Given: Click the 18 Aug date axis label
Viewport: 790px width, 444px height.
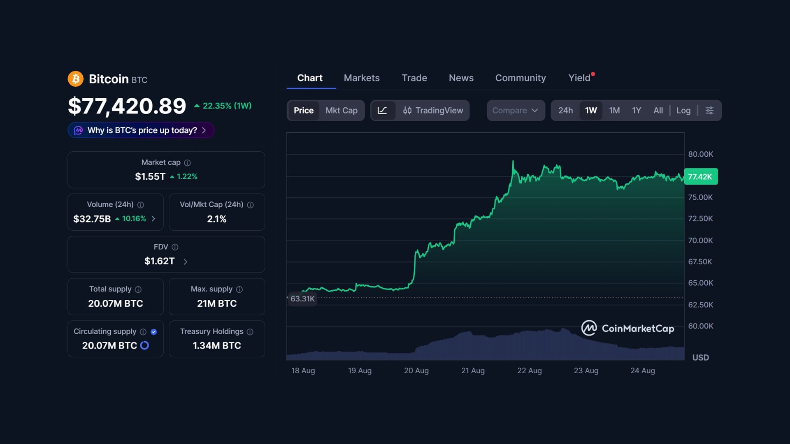Looking at the screenshot, I should click(x=303, y=370).
